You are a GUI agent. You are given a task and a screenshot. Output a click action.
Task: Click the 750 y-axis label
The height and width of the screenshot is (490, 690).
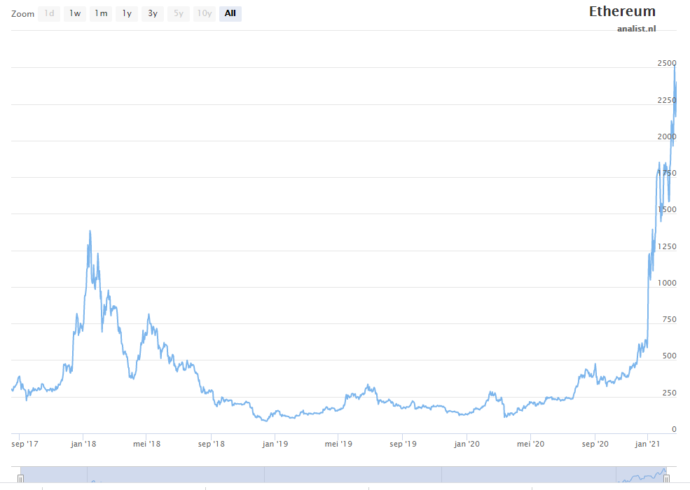point(669,319)
